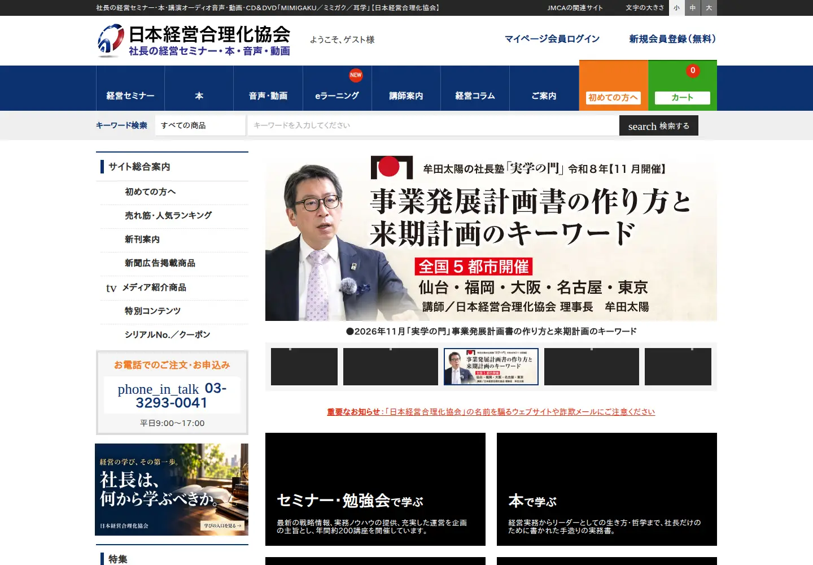Screen dimensions: 813x565
Task: Open マイページ会員ログイン link
Action: click(x=552, y=39)
